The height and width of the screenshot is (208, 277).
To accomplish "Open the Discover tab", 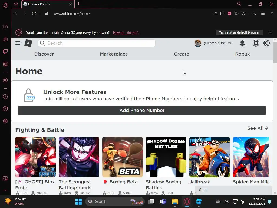I will tap(44, 54).
